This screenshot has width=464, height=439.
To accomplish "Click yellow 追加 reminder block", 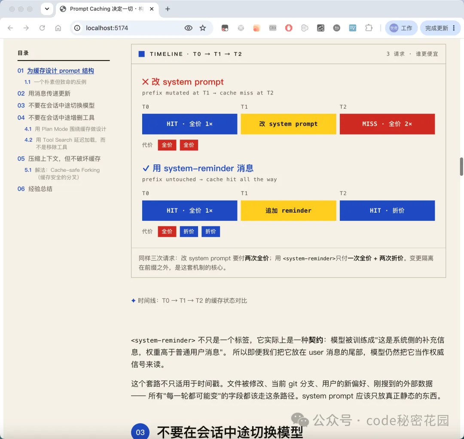I will coord(289,210).
